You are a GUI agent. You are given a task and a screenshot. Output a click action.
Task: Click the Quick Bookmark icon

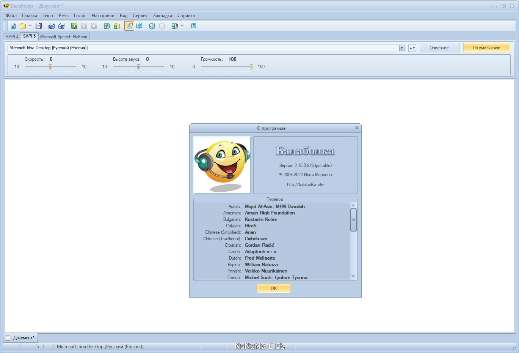pyautogui.click(x=175, y=26)
